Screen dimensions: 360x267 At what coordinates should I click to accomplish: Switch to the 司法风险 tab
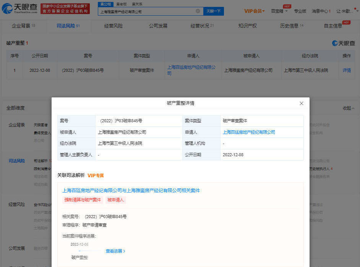pyautogui.click(x=68, y=26)
